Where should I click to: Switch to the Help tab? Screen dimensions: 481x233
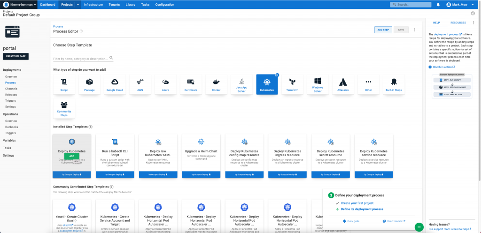tap(436, 23)
